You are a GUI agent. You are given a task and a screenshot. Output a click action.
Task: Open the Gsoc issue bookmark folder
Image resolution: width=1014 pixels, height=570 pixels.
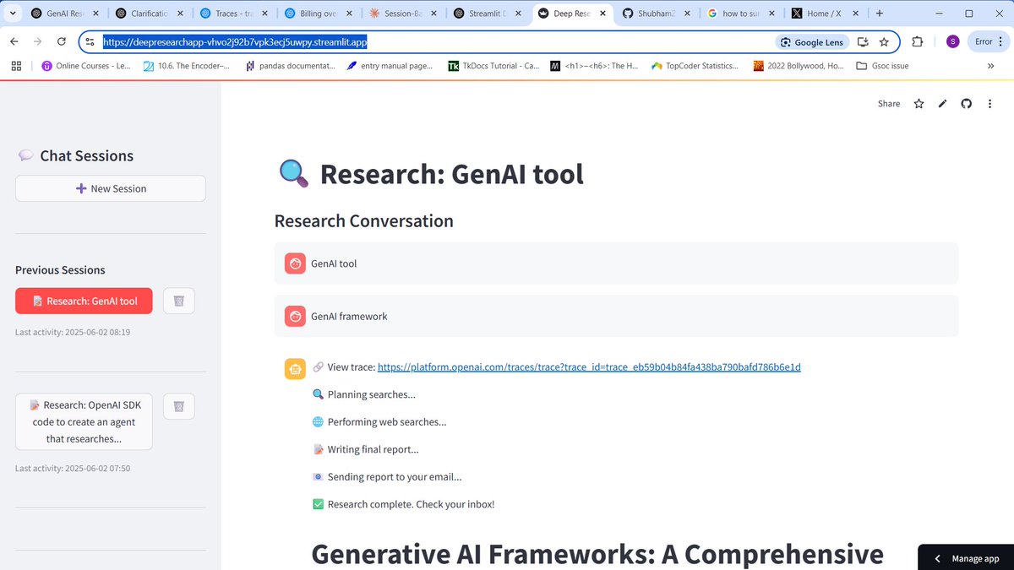coord(882,65)
